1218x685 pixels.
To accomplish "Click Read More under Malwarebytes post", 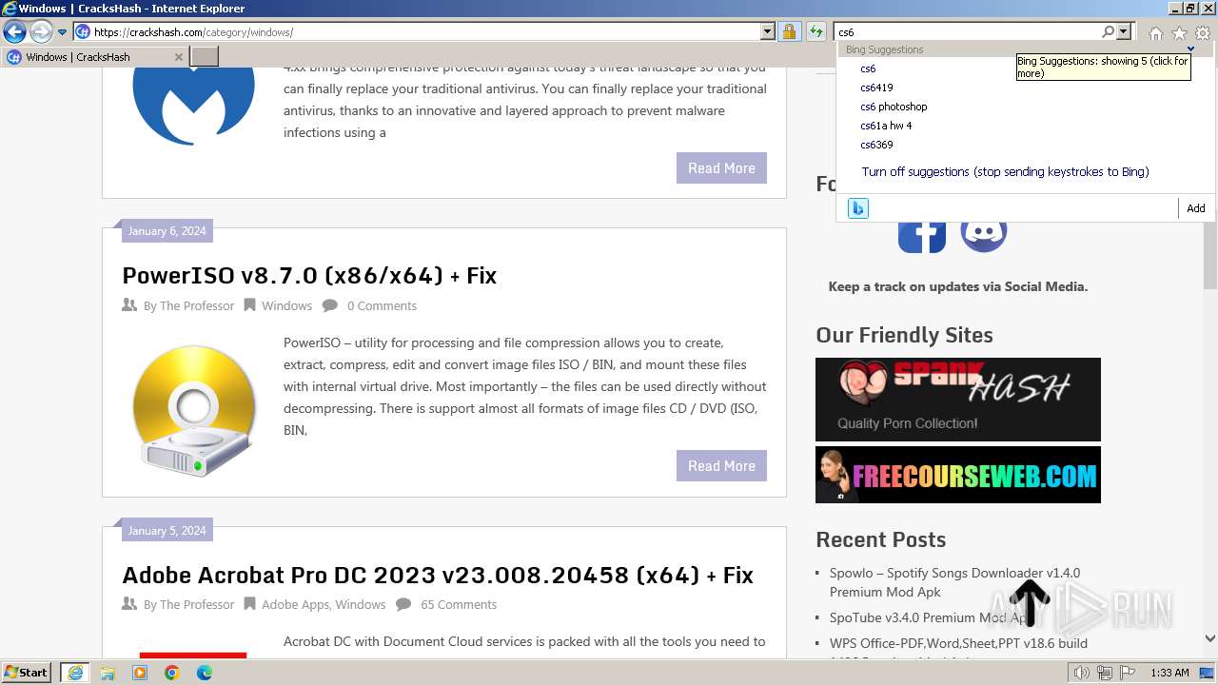I will tap(721, 168).
